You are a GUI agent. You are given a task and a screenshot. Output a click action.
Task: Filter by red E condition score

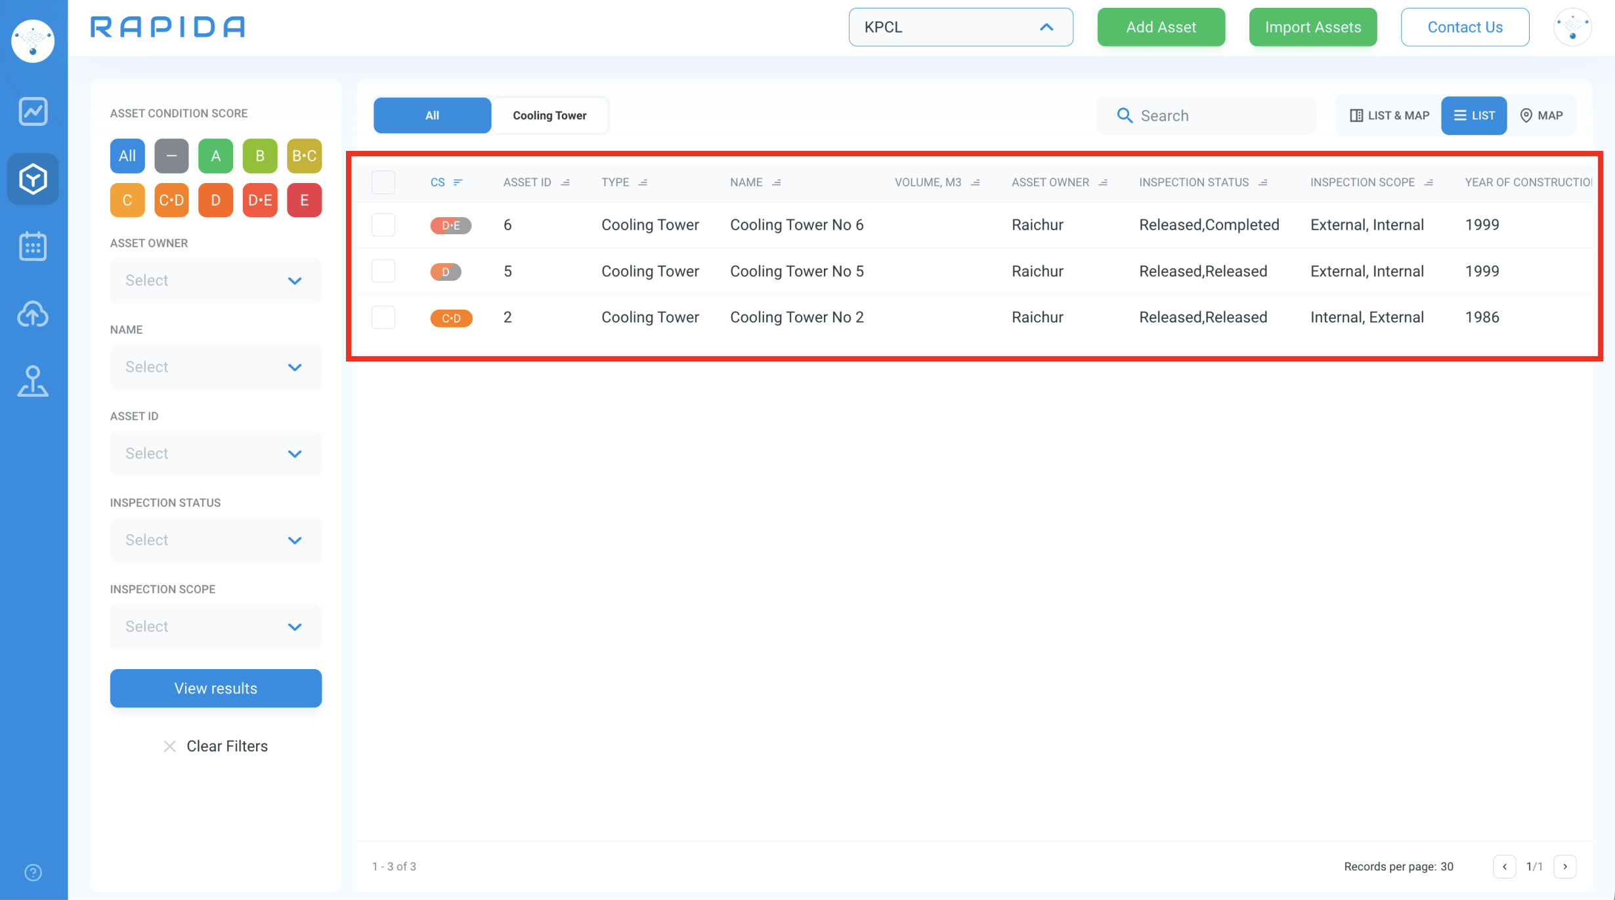pos(304,200)
